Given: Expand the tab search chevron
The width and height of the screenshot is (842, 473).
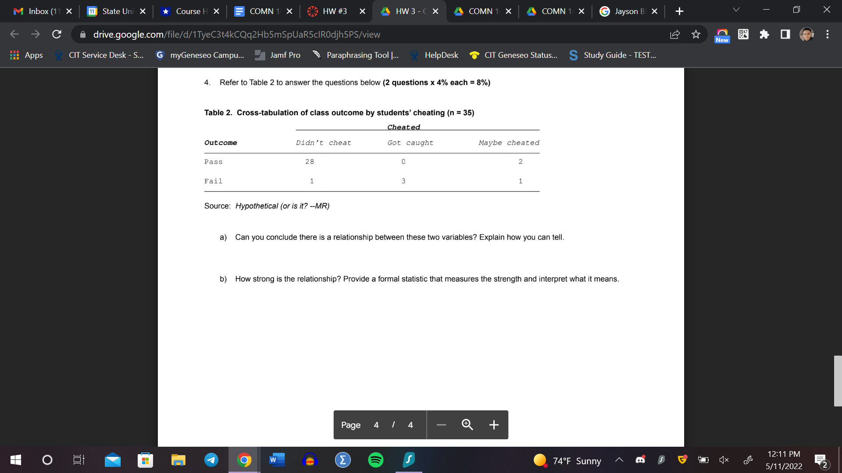Looking at the screenshot, I should tap(736, 9).
